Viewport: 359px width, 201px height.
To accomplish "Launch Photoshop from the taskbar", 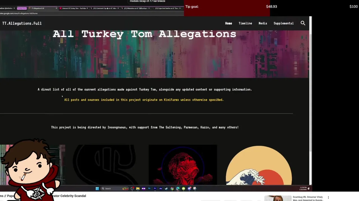I will (149, 189).
